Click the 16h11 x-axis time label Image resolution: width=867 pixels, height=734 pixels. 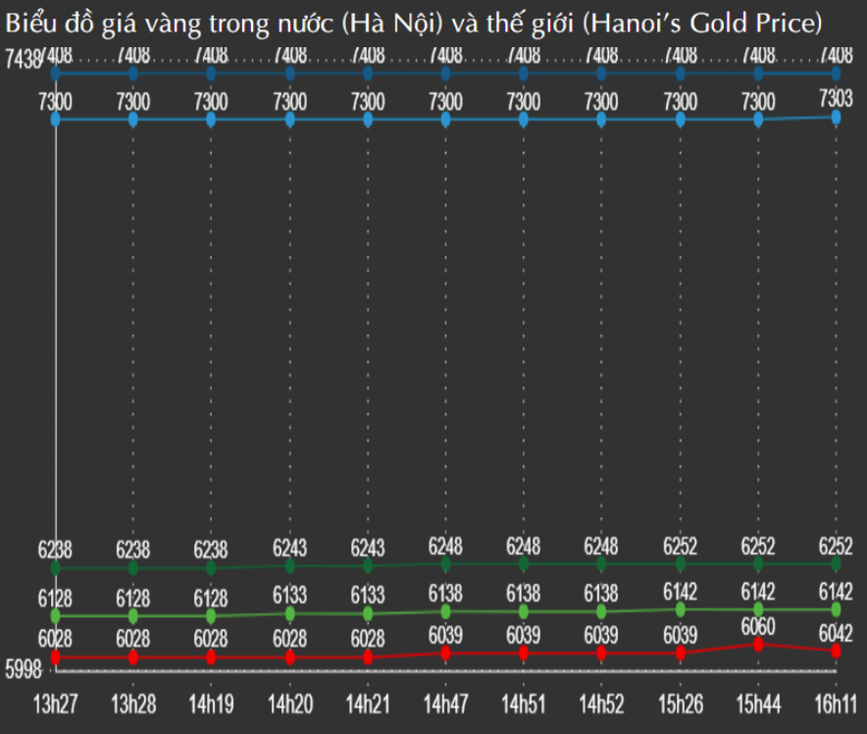(836, 705)
